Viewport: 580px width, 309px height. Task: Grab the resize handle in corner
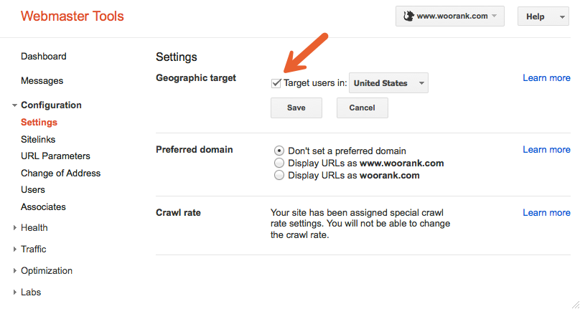(x=575, y=304)
